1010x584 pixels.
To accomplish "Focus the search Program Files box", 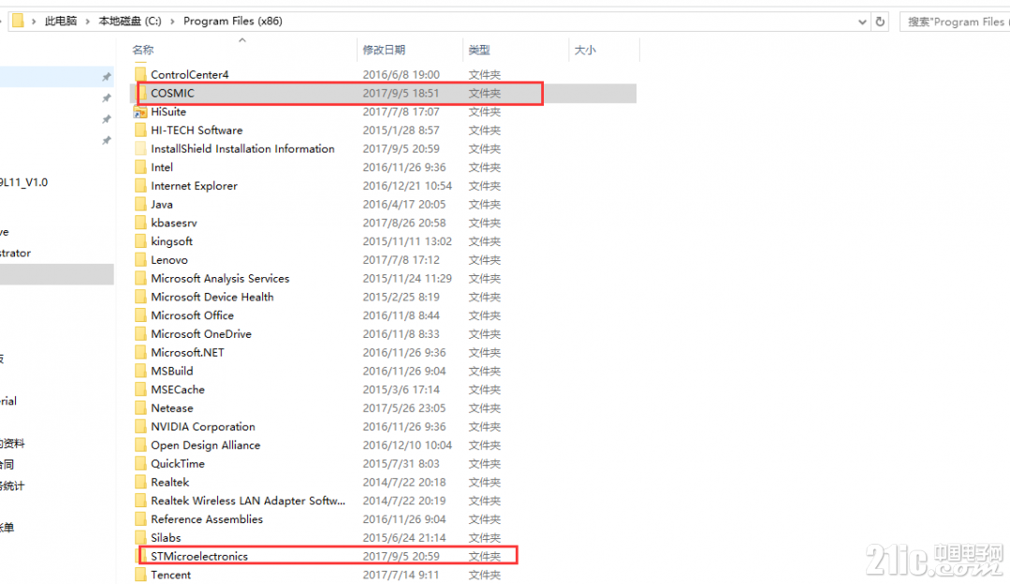I will click(956, 22).
